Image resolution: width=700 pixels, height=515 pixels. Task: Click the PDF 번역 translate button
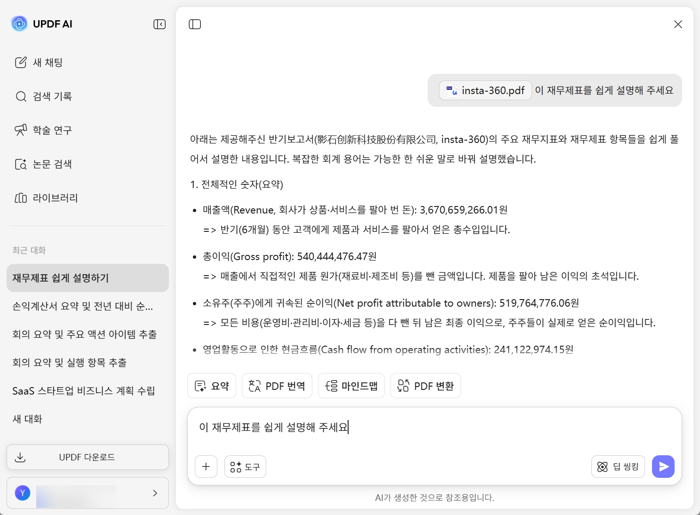[x=277, y=386]
